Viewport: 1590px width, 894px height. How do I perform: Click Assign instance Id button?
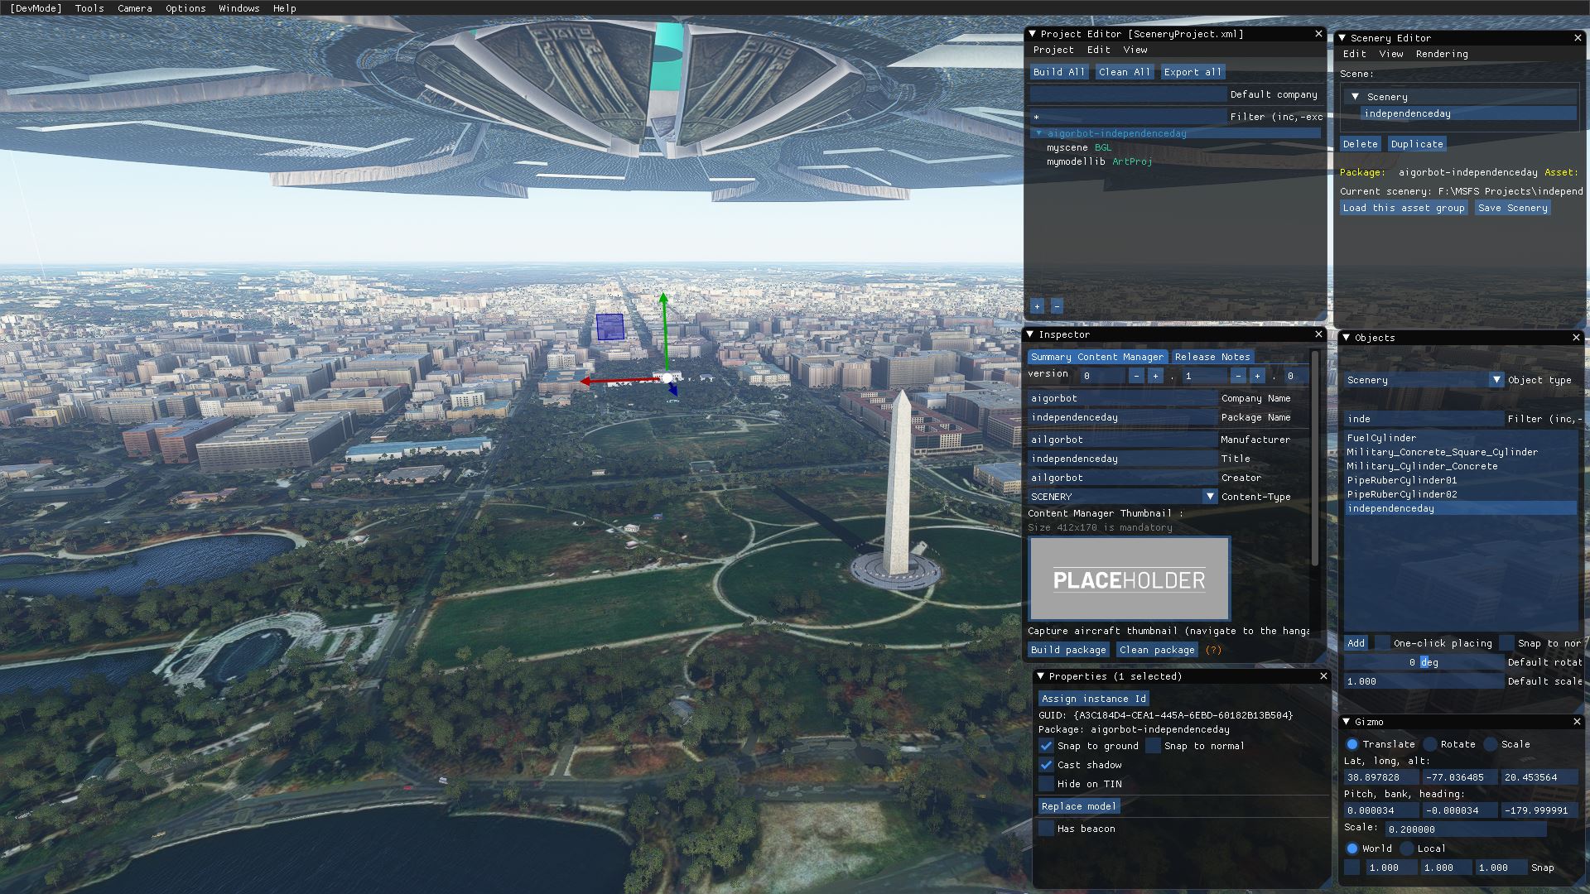(1094, 699)
